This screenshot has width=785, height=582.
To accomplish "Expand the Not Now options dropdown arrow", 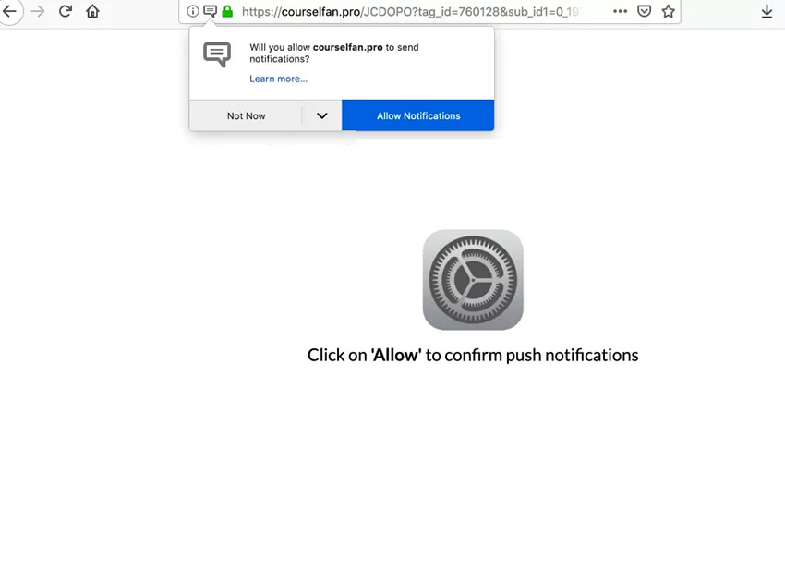I will pos(322,115).
